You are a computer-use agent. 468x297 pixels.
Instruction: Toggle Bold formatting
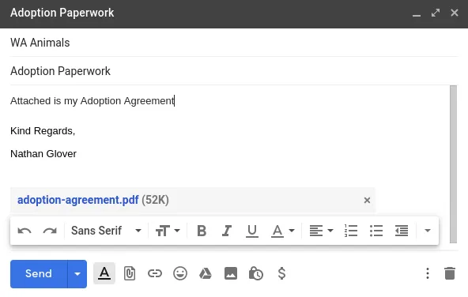click(x=202, y=231)
